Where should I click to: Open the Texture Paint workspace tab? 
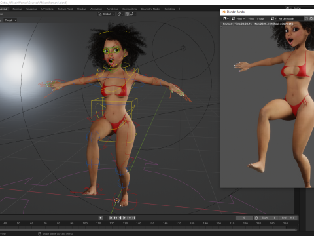click(x=65, y=9)
